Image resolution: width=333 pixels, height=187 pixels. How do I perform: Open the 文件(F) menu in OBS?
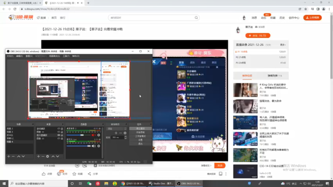point(10,56)
